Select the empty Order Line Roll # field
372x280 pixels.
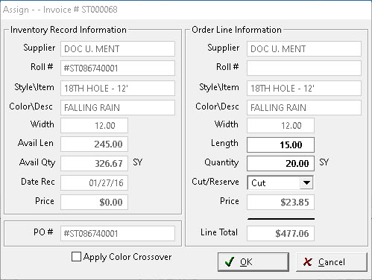pyautogui.click(x=304, y=68)
